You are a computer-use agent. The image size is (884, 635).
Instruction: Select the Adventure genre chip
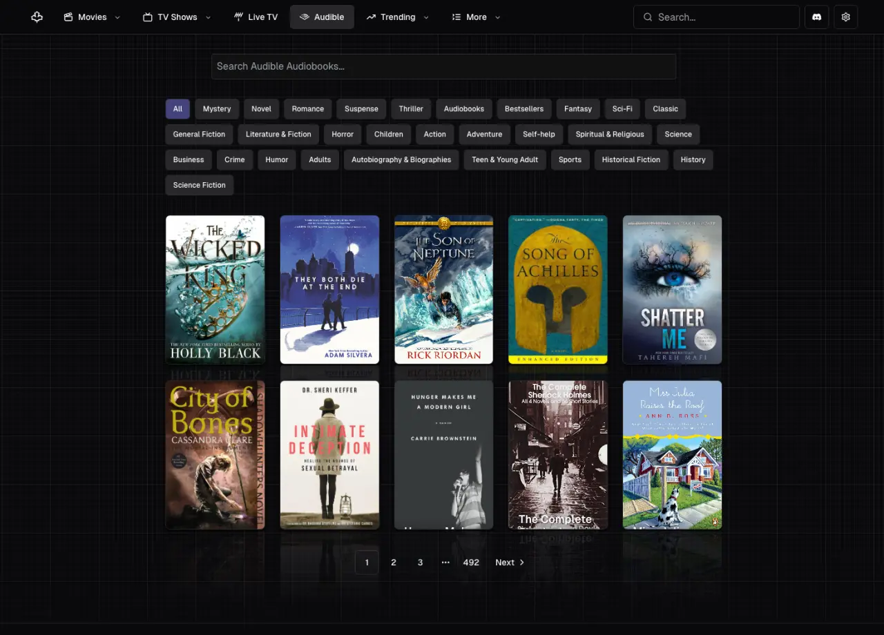click(485, 135)
